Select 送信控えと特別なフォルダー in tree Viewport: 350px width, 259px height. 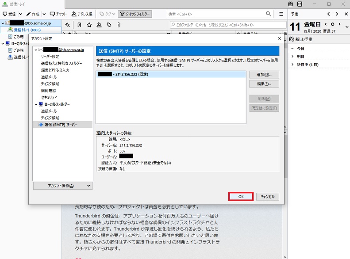(62, 63)
